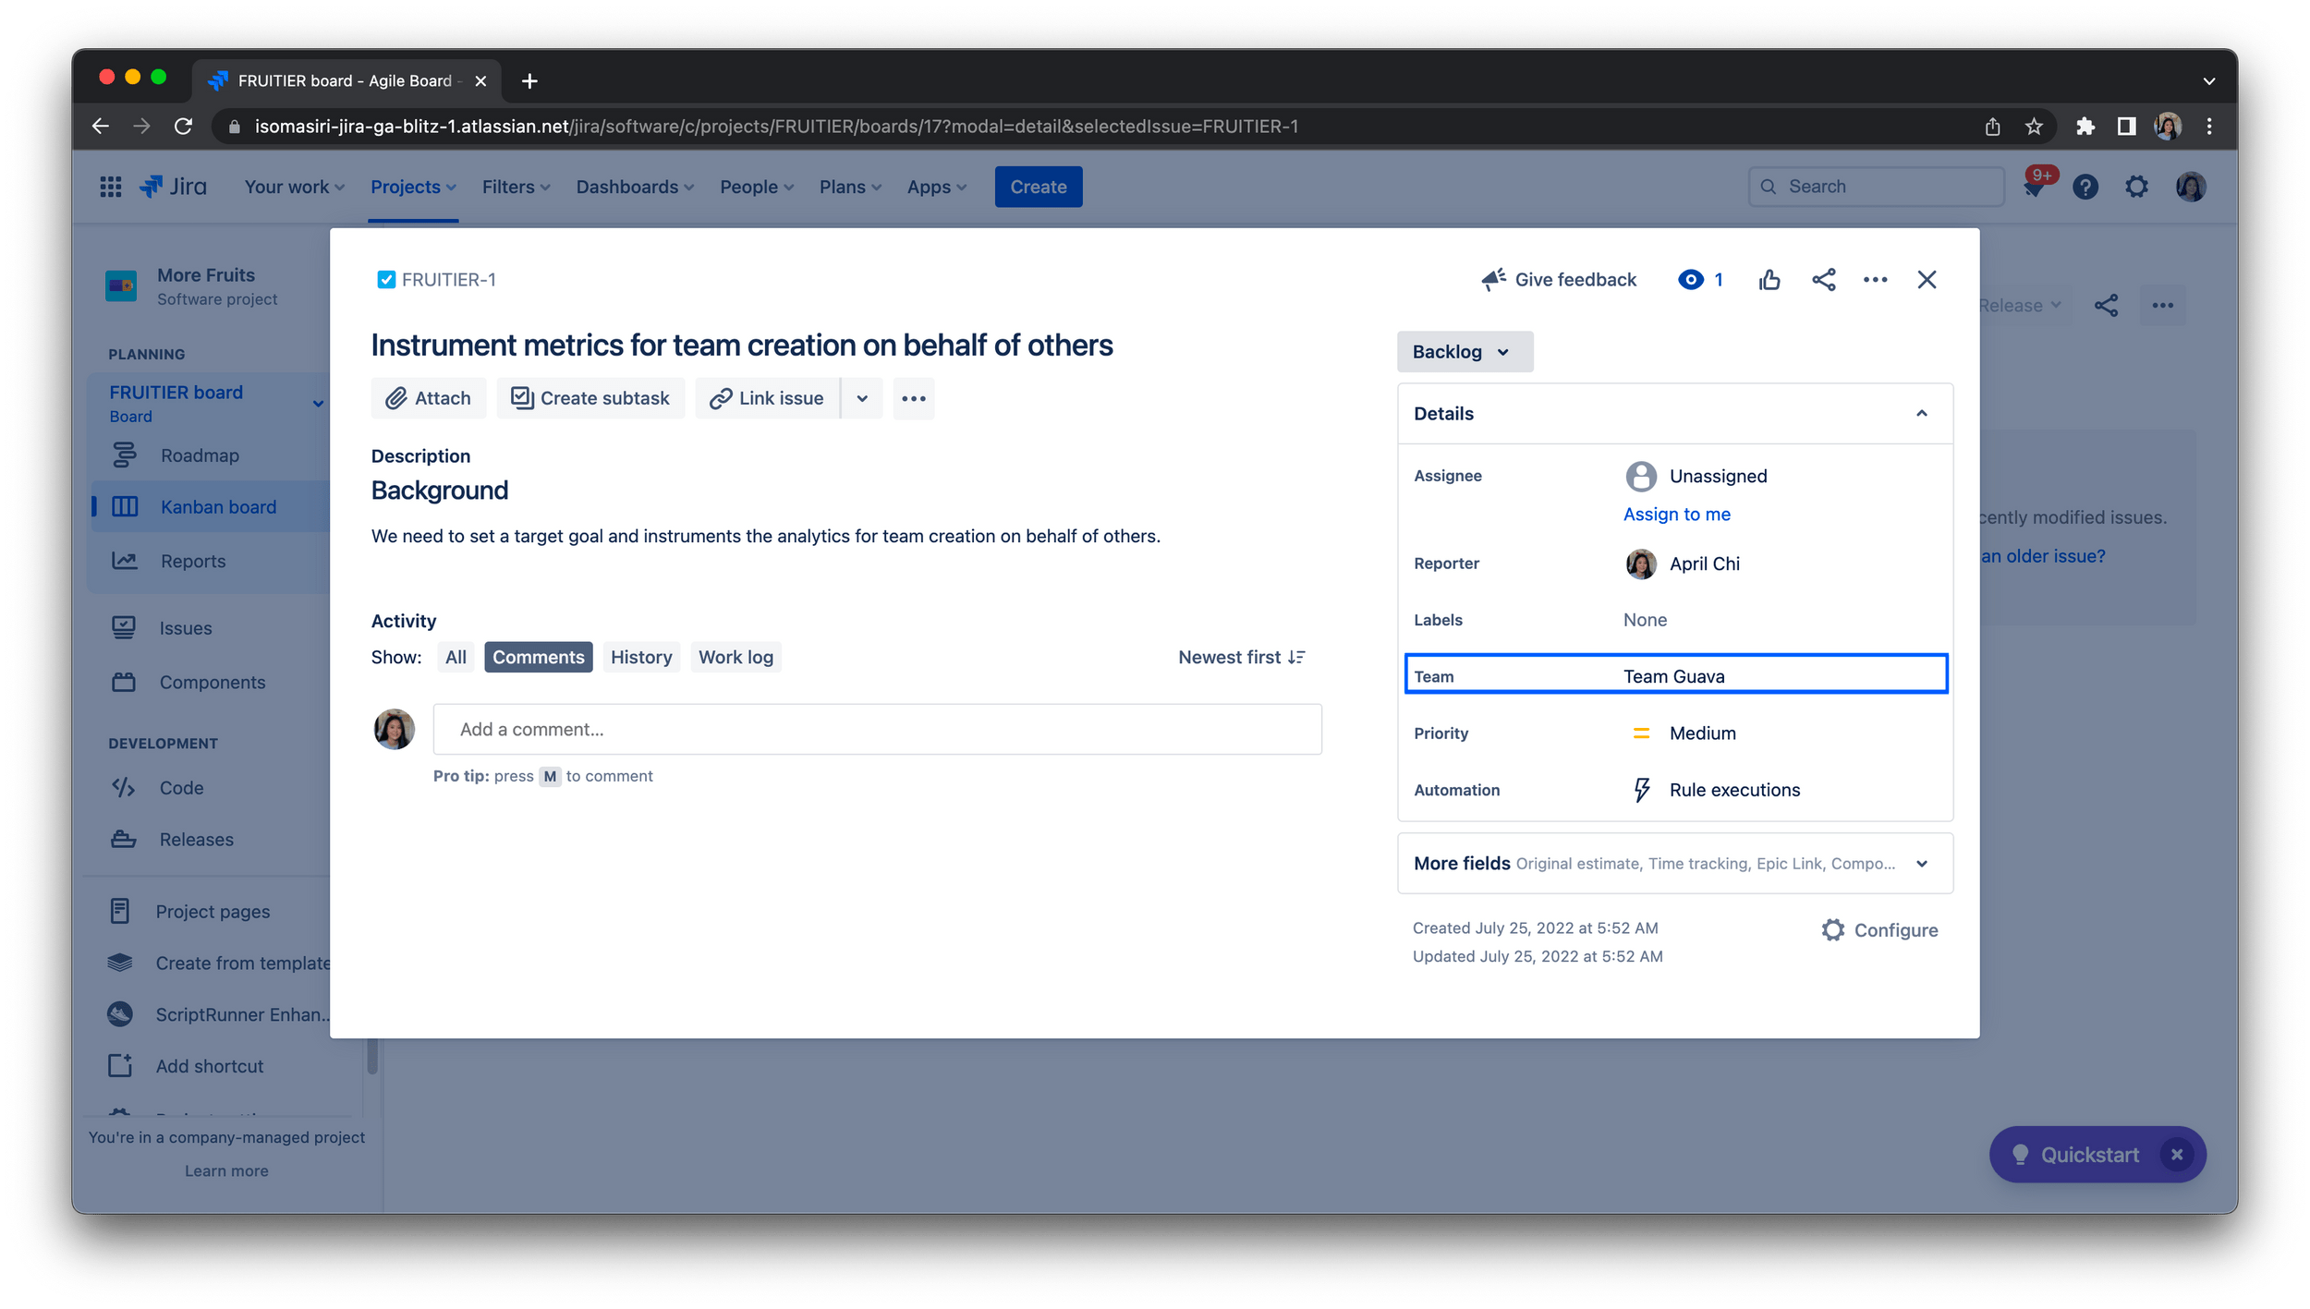Click the Add a comment field

[x=876, y=729]
